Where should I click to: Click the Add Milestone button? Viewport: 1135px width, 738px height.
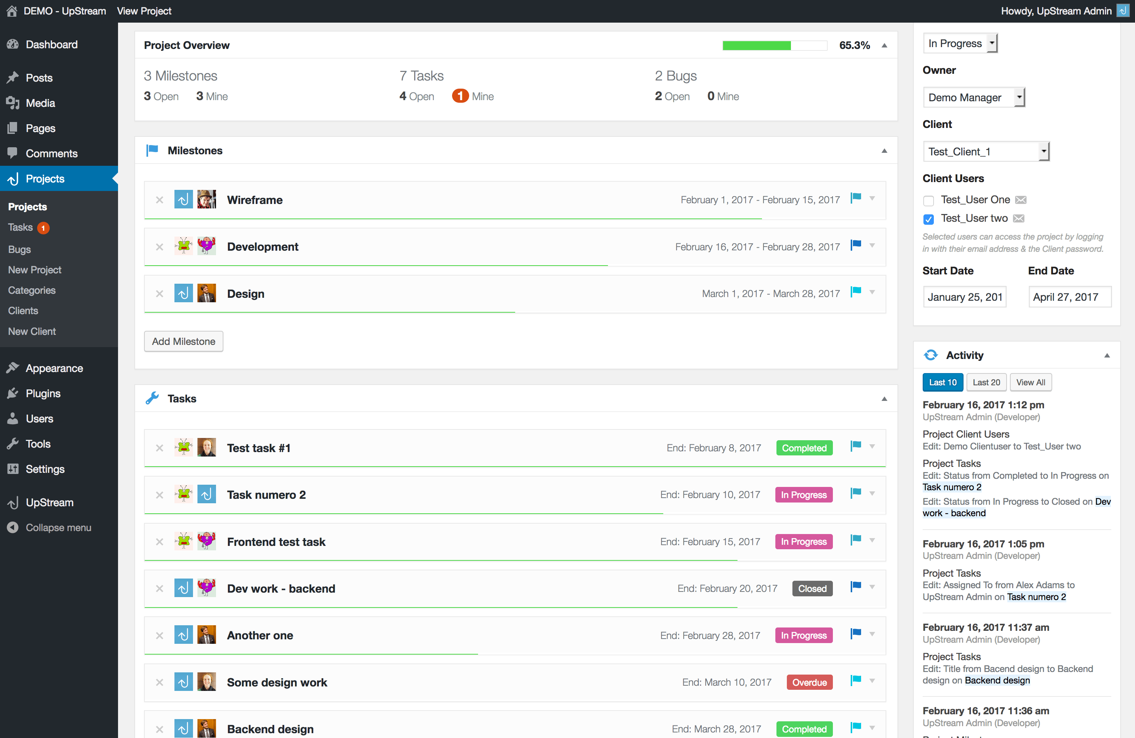(x=184, y=341)
